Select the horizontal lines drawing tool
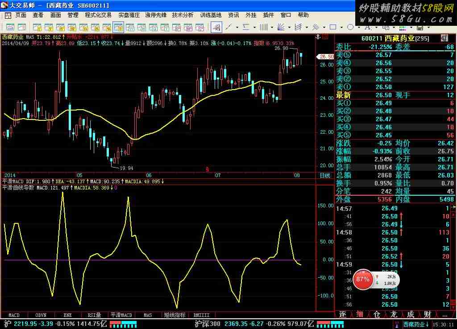The height and width of the screenshot is (329, 457). [x=246, y=27]
